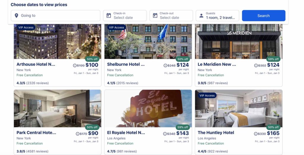View price details icon for El Royale Hotel
Screen dimensions: 304x155
coord(165,134)
